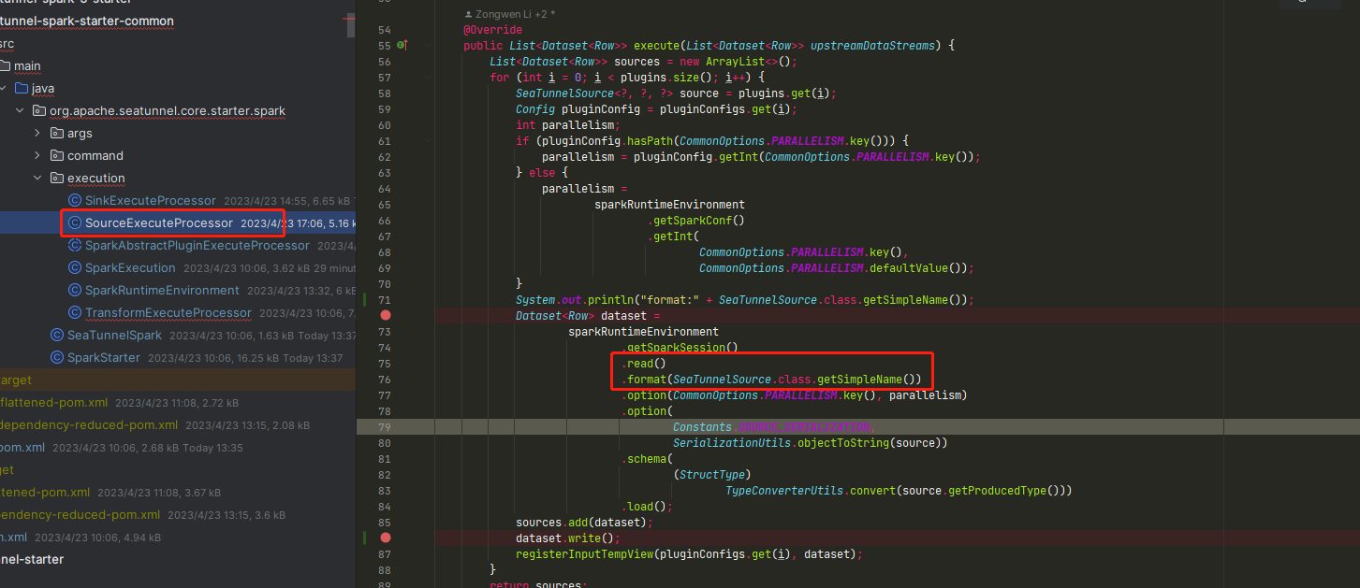This screenshot has height=588, width=1360.
Task: Select SinkExecuteProcessor class file
Action: coord(150,201)
